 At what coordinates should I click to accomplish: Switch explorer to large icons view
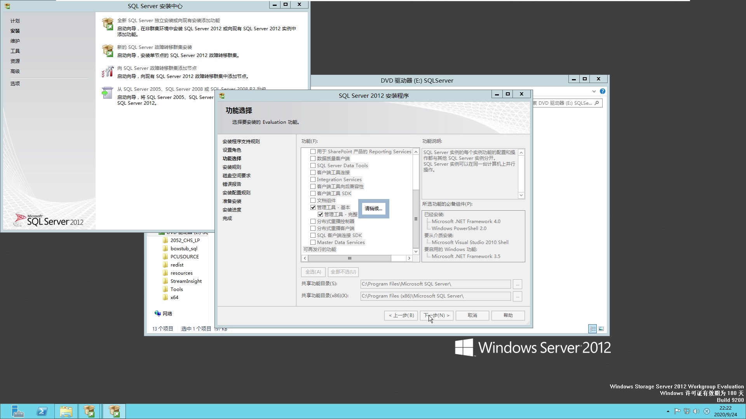[x=601, y=329]
